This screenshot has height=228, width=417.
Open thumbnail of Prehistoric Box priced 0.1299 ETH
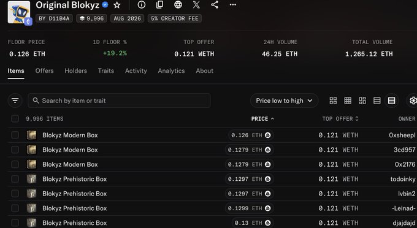tap(31, 208)
